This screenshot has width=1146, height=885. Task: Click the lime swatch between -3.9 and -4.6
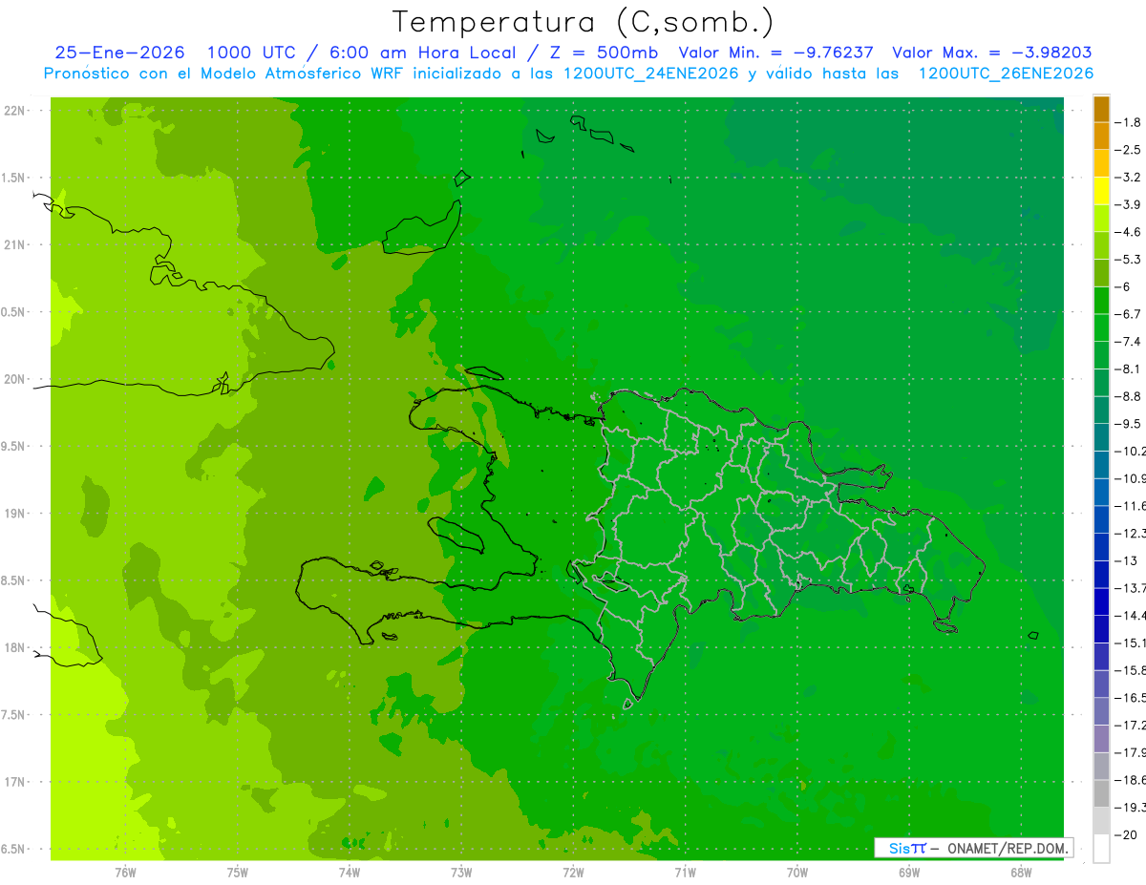tap(1101, 218)
